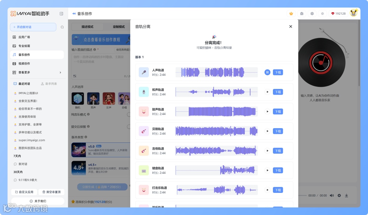
Task: Click the bass icon of 贝斯轨道
Action: coord(144,131)
